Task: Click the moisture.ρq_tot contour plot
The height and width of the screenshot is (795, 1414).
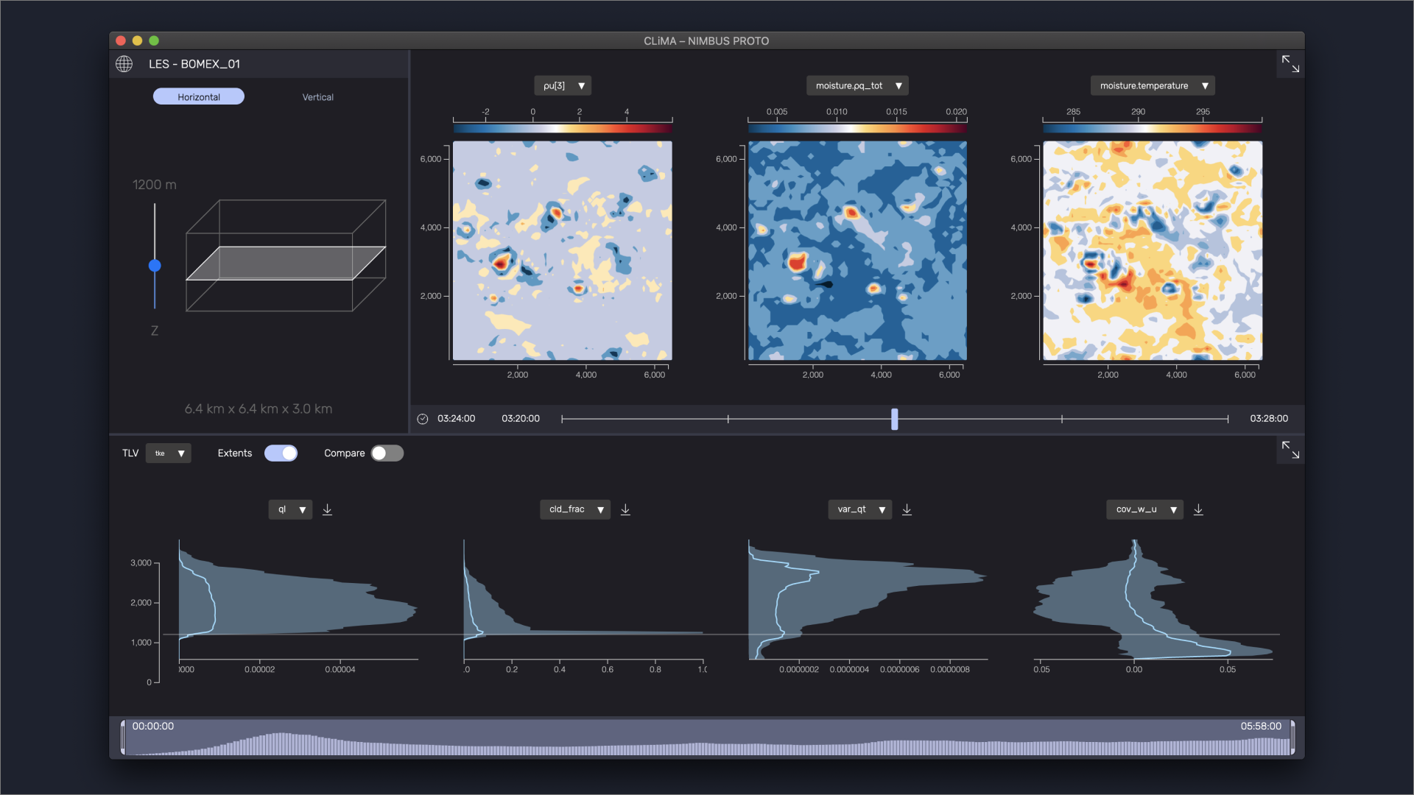Action: coord(857,250)
